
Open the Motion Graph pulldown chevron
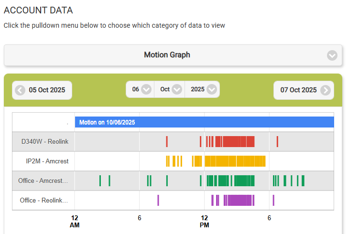(332, 55)
